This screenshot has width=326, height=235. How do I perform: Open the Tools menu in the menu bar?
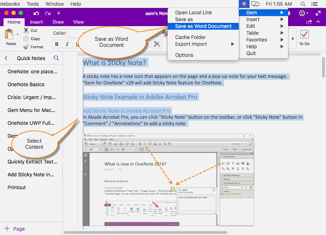click(33, 4)
